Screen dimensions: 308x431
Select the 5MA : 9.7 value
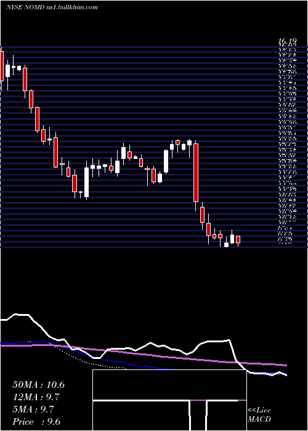(x=33, y=409)
